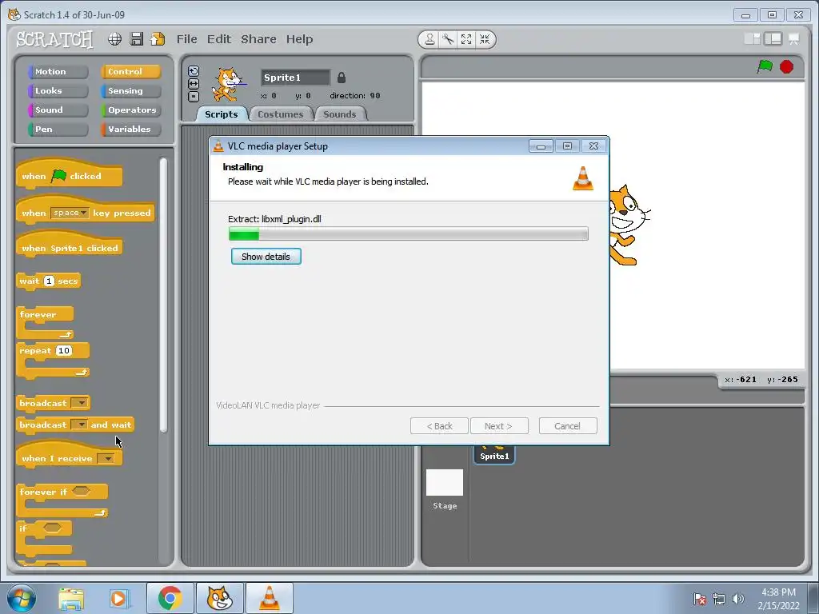
Task: Click the network tray icon
Action: point(719,599)
